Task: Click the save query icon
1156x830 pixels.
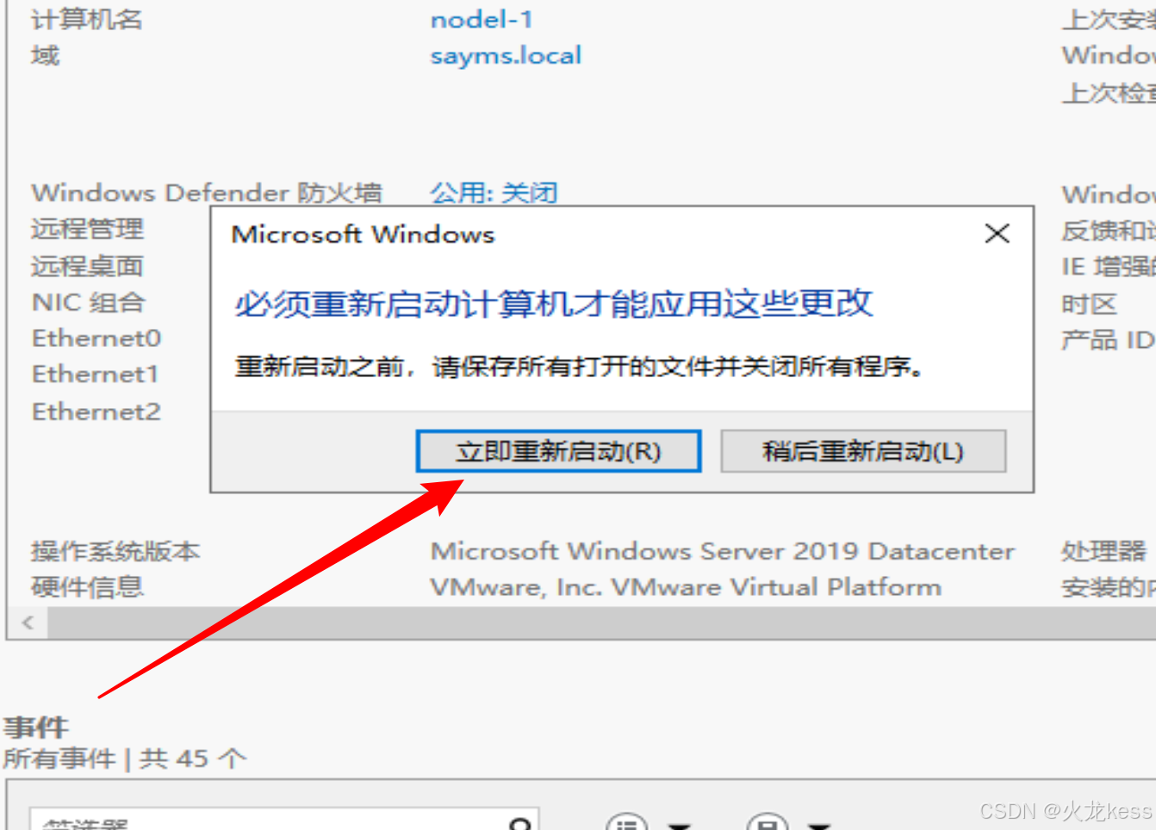Action: point(767,822)
